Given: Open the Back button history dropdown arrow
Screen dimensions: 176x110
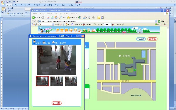Looking at the screenshot, I should point(39,18).
